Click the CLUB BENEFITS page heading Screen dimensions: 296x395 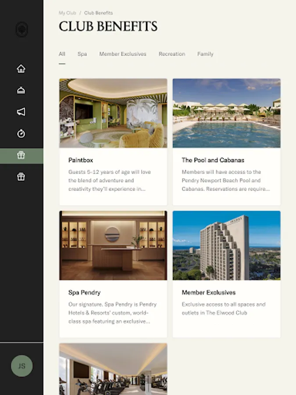point(108,26)
